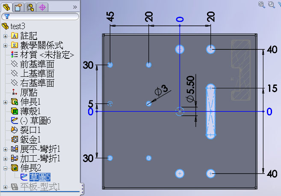Screen dimensions: 281x196
Task: Click the panel collapse arrows on tree border
Action: pyautogui.click(x=82, y=189)
